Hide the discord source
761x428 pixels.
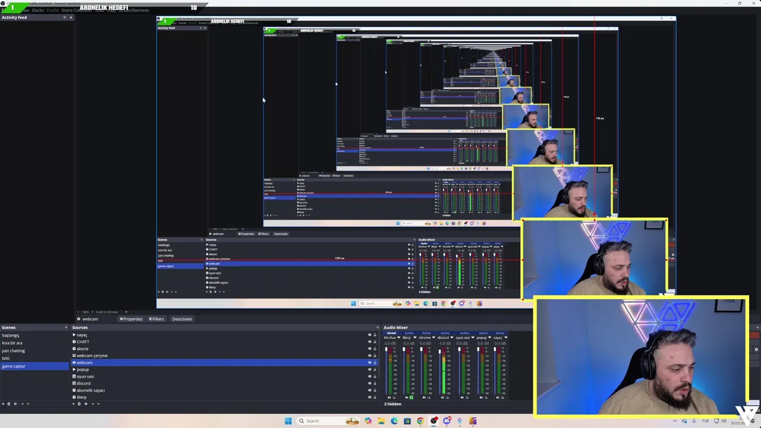[x=369, y=383]
